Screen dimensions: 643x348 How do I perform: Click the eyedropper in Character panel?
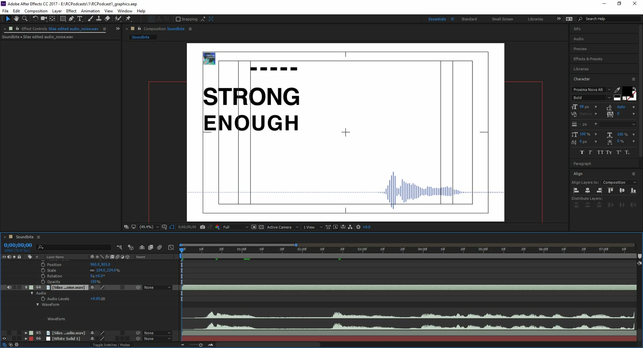pyautogui.click(x=617, y=90)
